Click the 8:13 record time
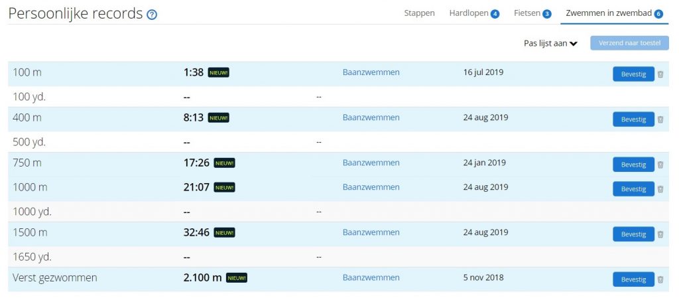The image size is (679, 298). point(194,118)
